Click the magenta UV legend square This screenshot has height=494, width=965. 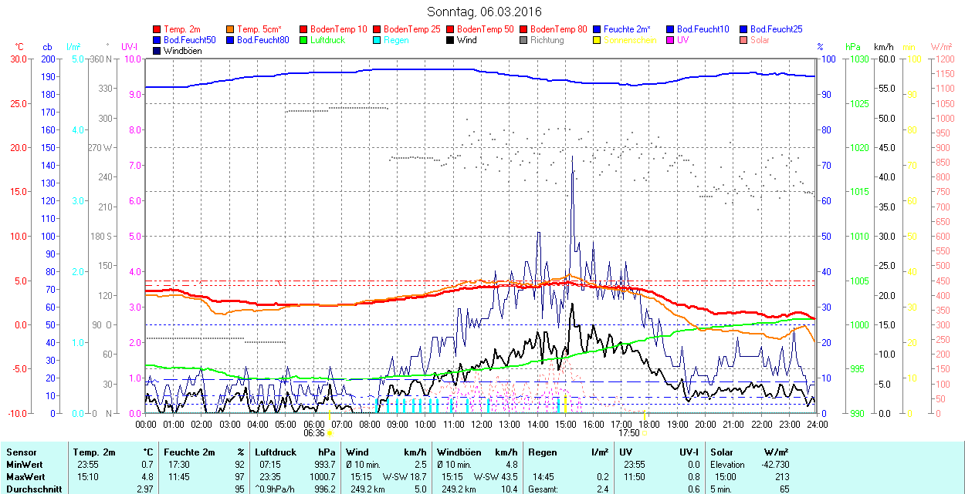(669, 40)
